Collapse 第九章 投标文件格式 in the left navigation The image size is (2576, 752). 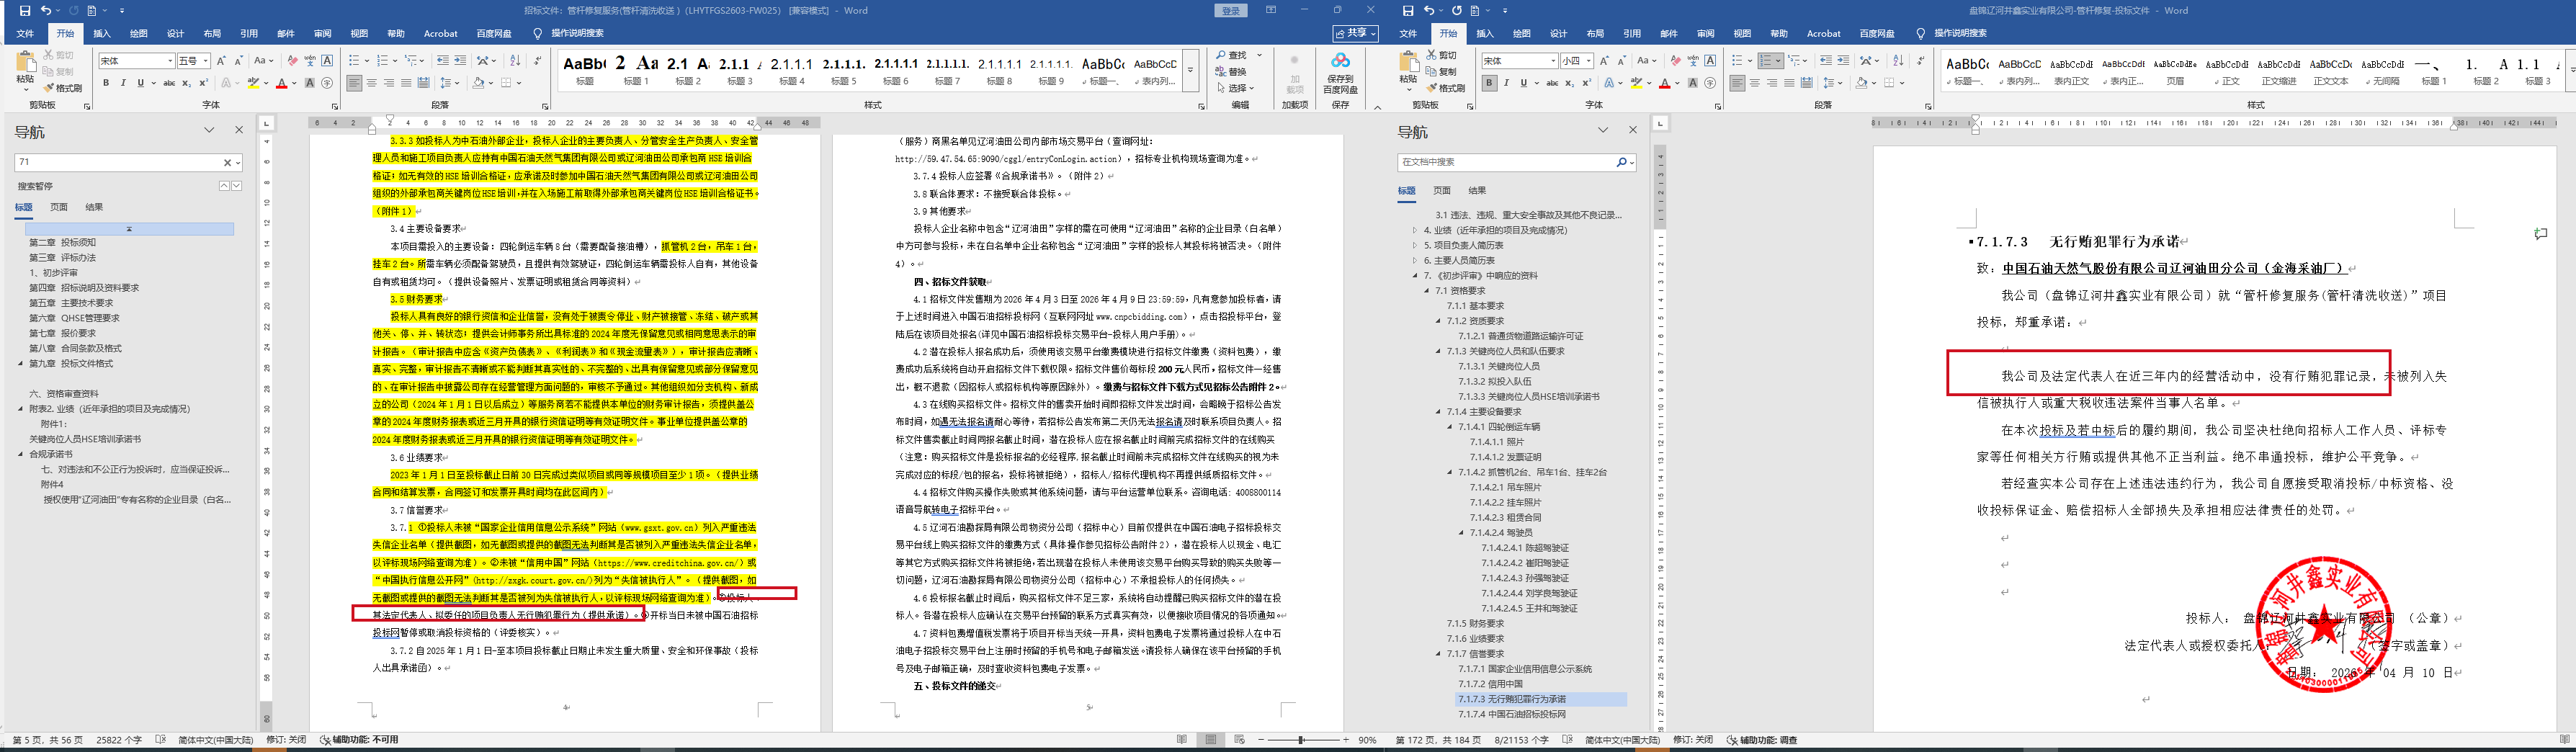20,363
